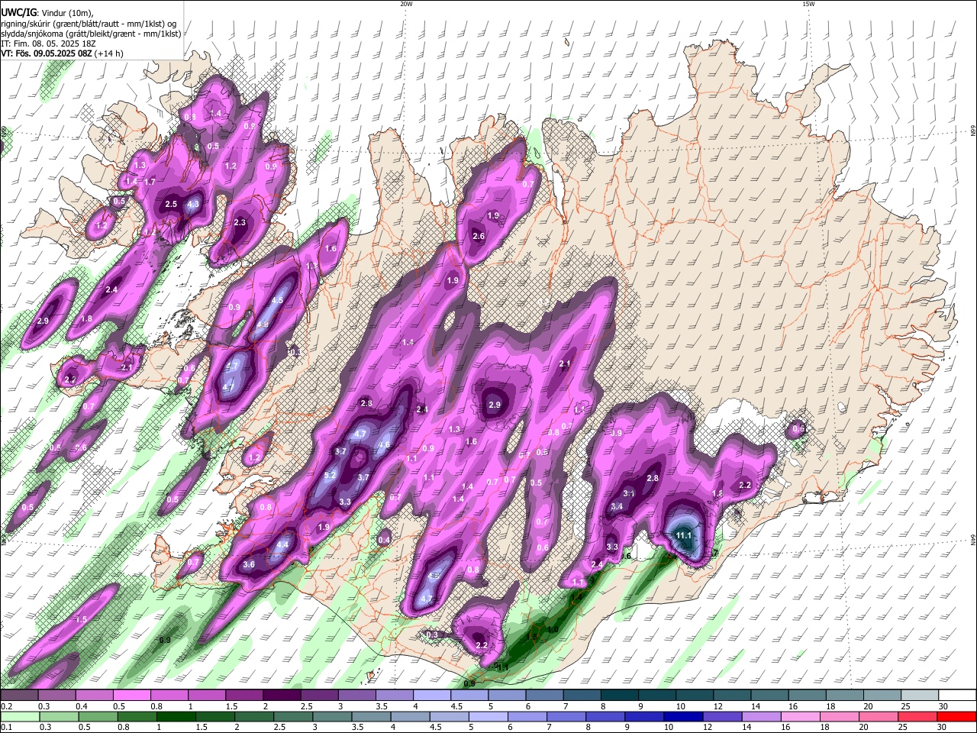Click the header line 'UWC/IG: Vindur (10m),'
The width and height of the screenshot is (977, 733).
pos(47,12)
